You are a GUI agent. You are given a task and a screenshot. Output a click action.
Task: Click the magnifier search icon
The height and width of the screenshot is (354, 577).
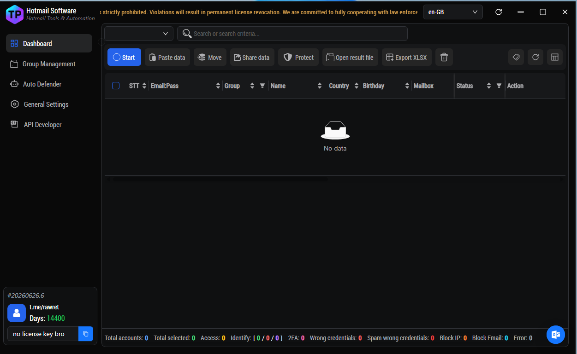click(x=187, y=34)
